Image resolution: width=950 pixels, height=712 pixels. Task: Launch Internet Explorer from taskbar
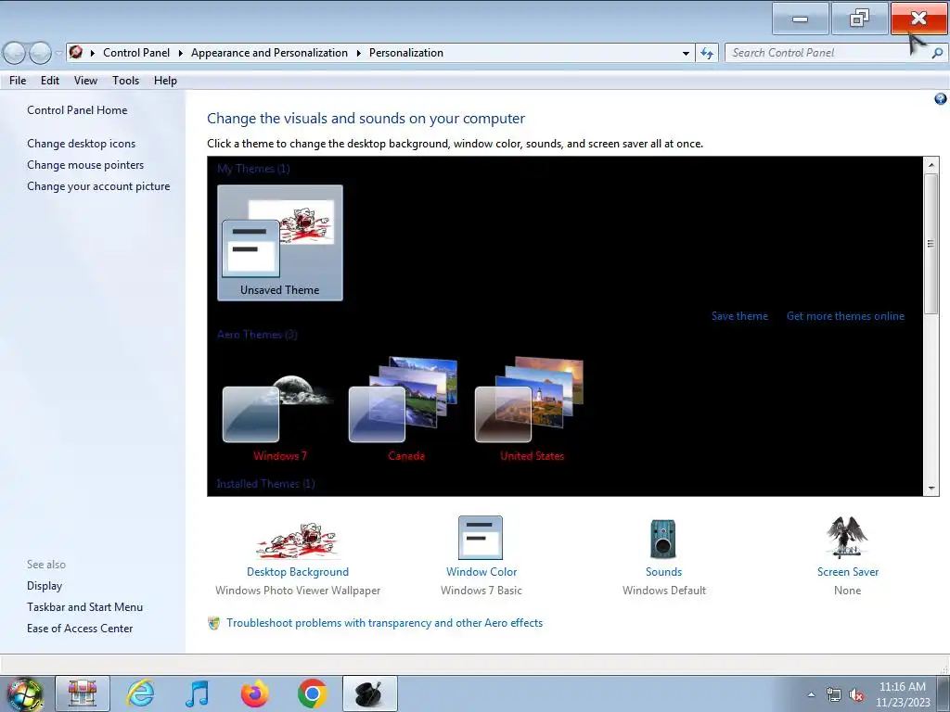point(141,693)
